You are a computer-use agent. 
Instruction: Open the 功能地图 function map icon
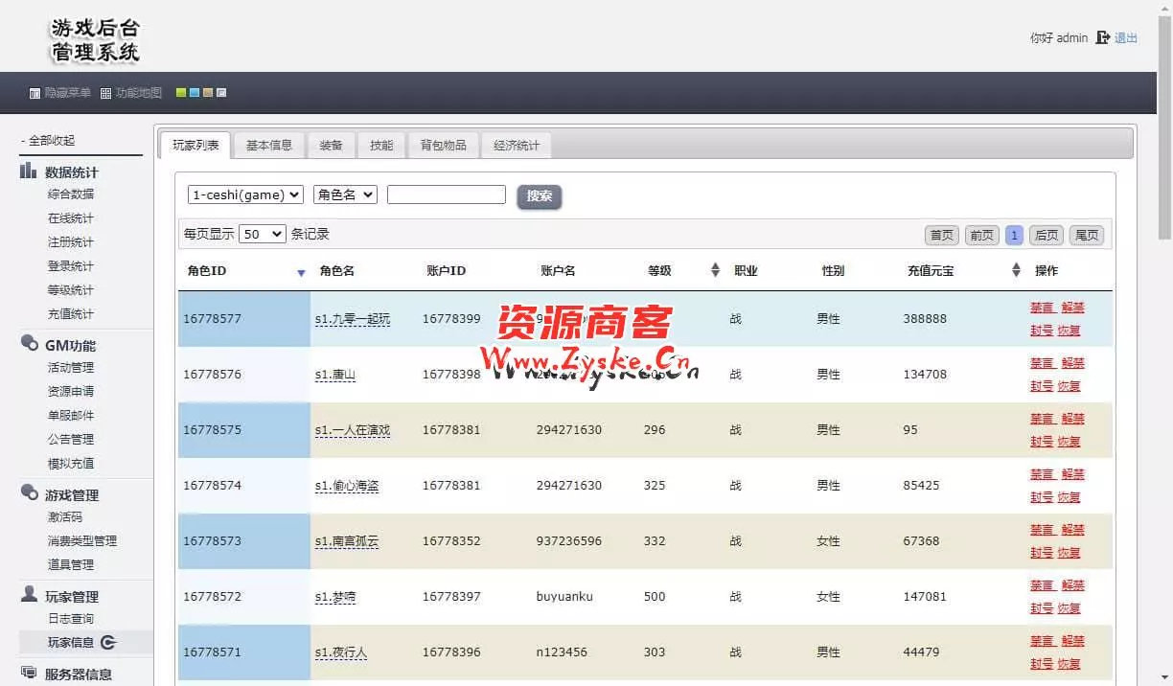[106, 94]
